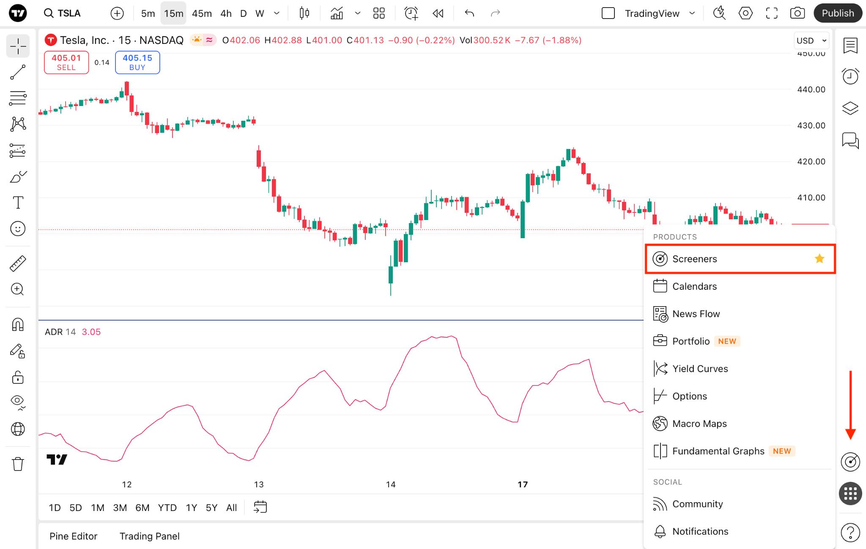866x549 pixels.
Task: Click the bar replay rewind icon
Action: (438, 13)
